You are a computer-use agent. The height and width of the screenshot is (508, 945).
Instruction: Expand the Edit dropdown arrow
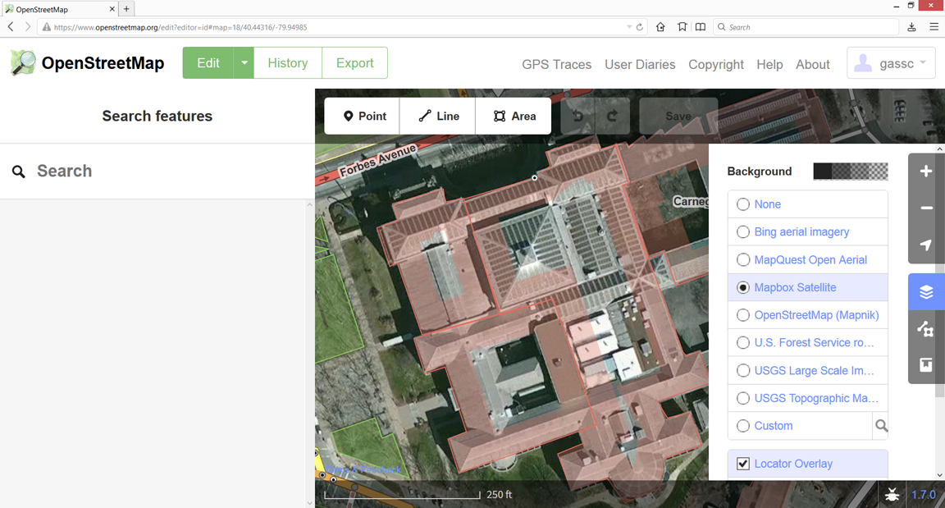tap(244, 62)
